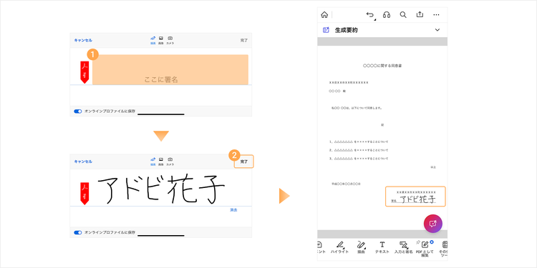Select the ハイライト tool
The width and height of the screenshot is (537, 268).
[339, 247]
